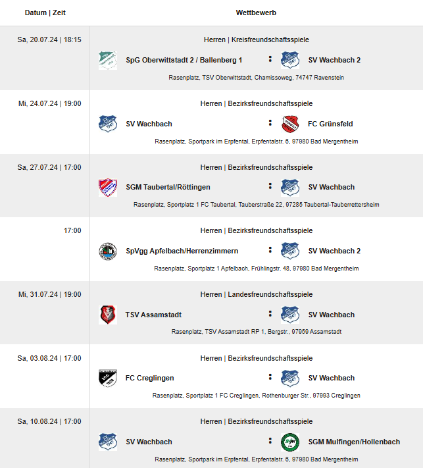The image size is (423, 468).
Task: Open TSV Assamstadt team page
Action: pos(153,315)
